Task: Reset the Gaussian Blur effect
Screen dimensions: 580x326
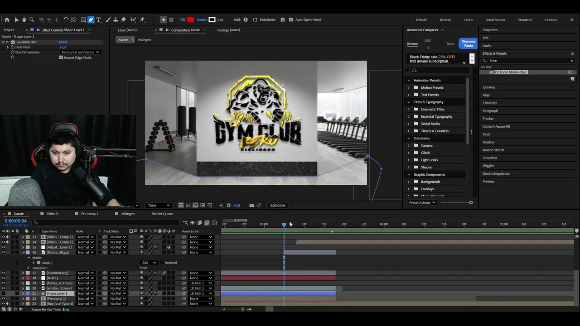Action: coord(63,42)
